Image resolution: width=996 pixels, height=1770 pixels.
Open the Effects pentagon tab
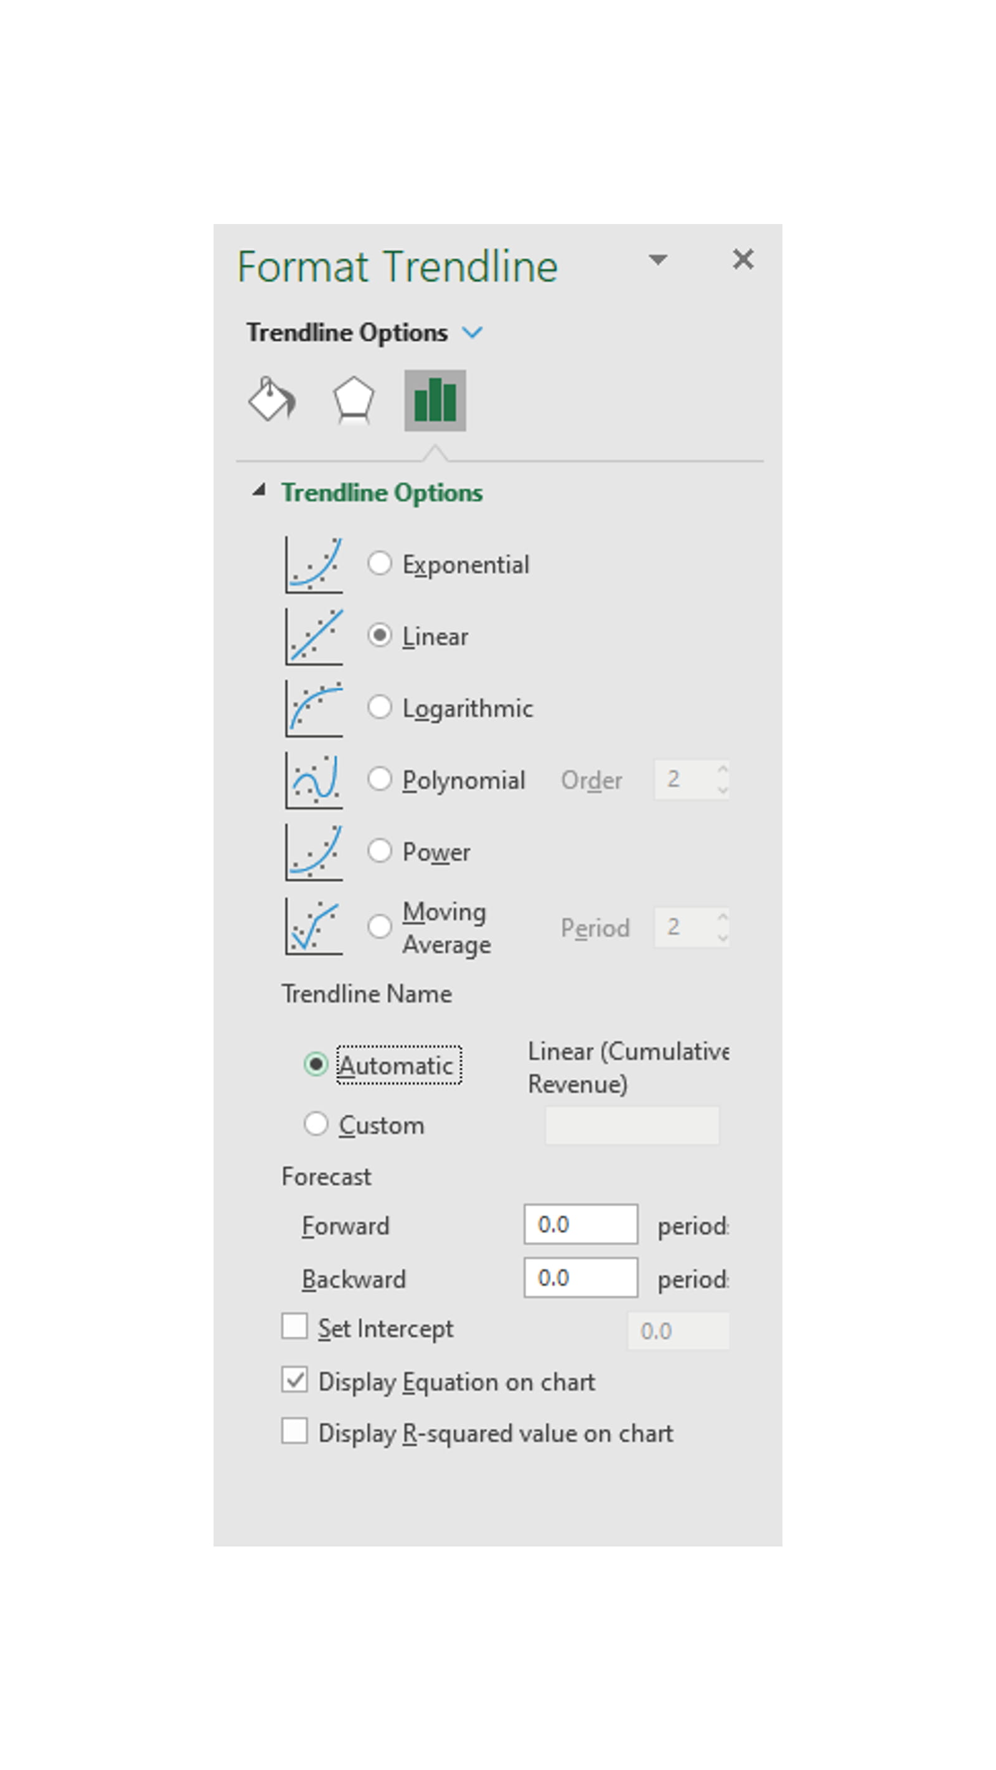pyautogui.click(x=354, y=400)
